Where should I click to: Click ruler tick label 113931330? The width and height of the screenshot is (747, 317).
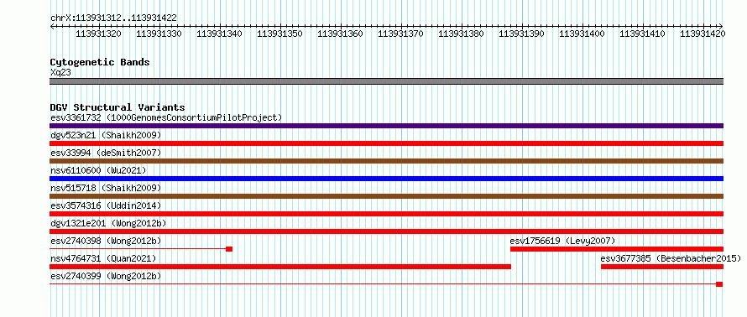pos(159,34)
